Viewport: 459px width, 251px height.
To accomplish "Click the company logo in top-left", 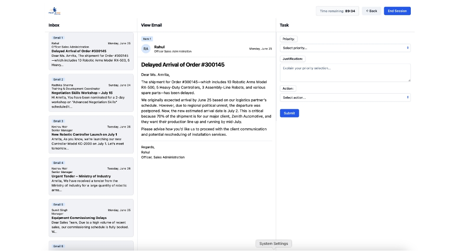I will point(54,11).
